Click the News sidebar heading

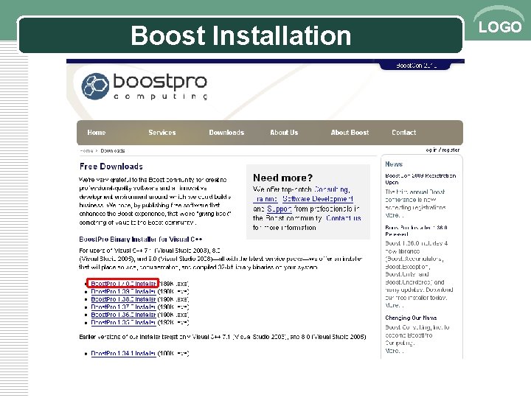[394, 164]
